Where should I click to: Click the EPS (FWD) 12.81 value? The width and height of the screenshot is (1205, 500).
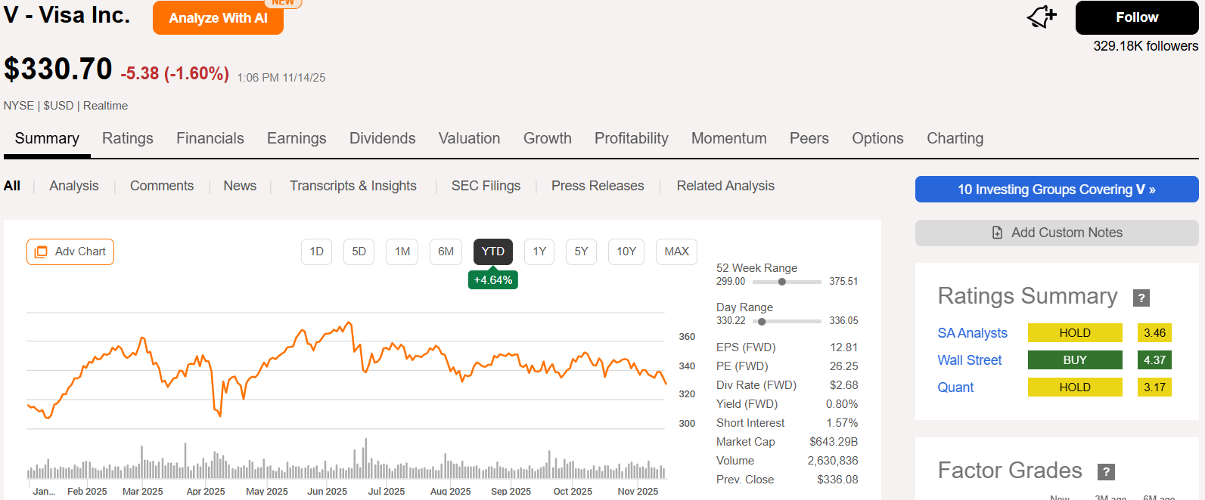[844, 347]
